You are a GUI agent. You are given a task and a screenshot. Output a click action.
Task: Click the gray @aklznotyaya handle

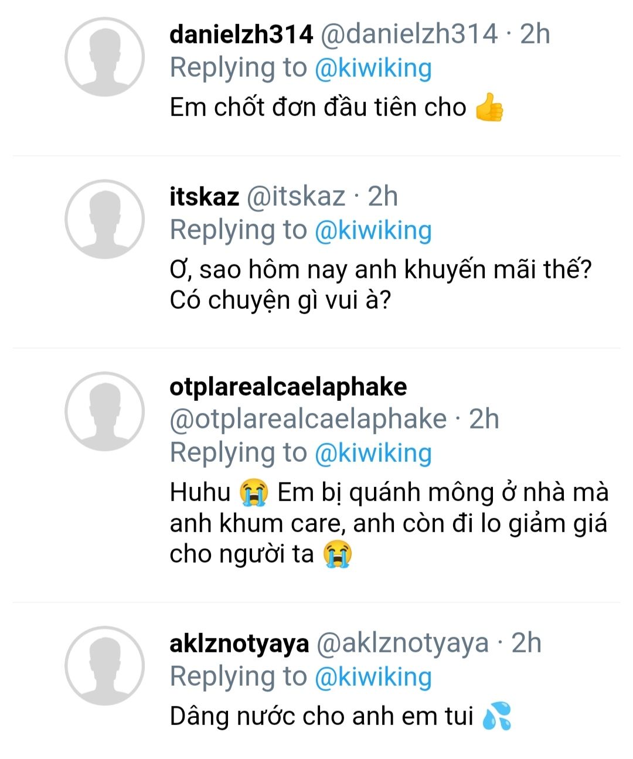coord(402,644)
